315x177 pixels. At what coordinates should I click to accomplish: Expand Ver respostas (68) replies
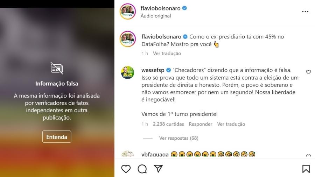(178, 138)
